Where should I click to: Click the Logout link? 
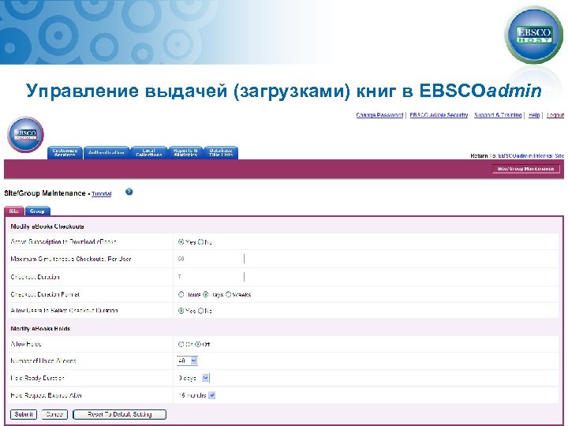coord(555,115)
